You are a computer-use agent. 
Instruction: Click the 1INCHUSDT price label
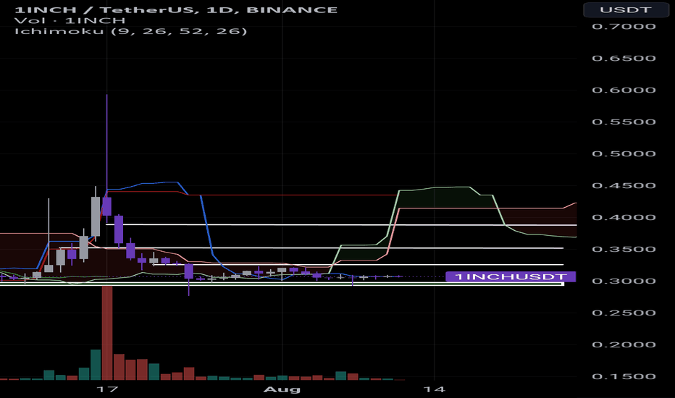(511, 276)
